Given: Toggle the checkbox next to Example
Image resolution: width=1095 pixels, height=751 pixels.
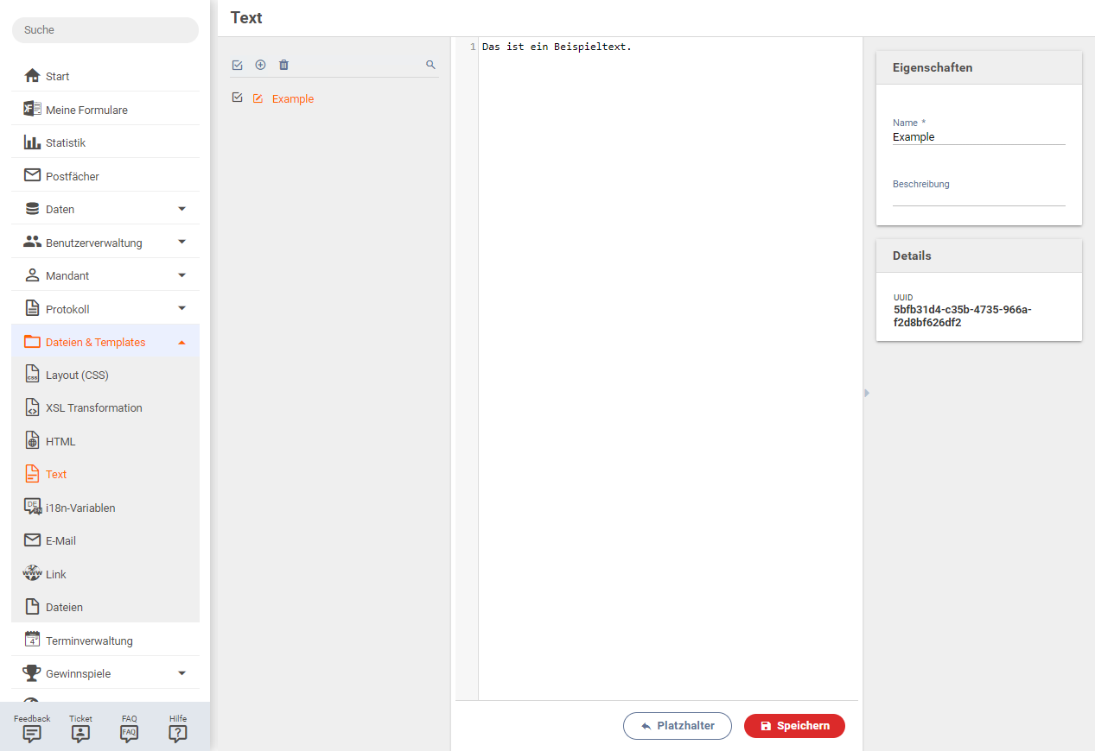Looking at the screenshot, I should click(x=237, y=98).
